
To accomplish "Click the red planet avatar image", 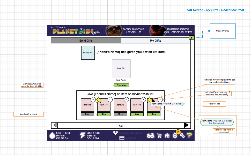I will click(158, 30).
